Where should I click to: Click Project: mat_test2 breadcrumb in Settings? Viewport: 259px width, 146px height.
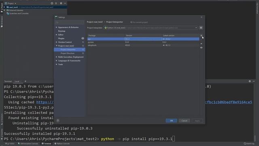click(x=95, y=22)
